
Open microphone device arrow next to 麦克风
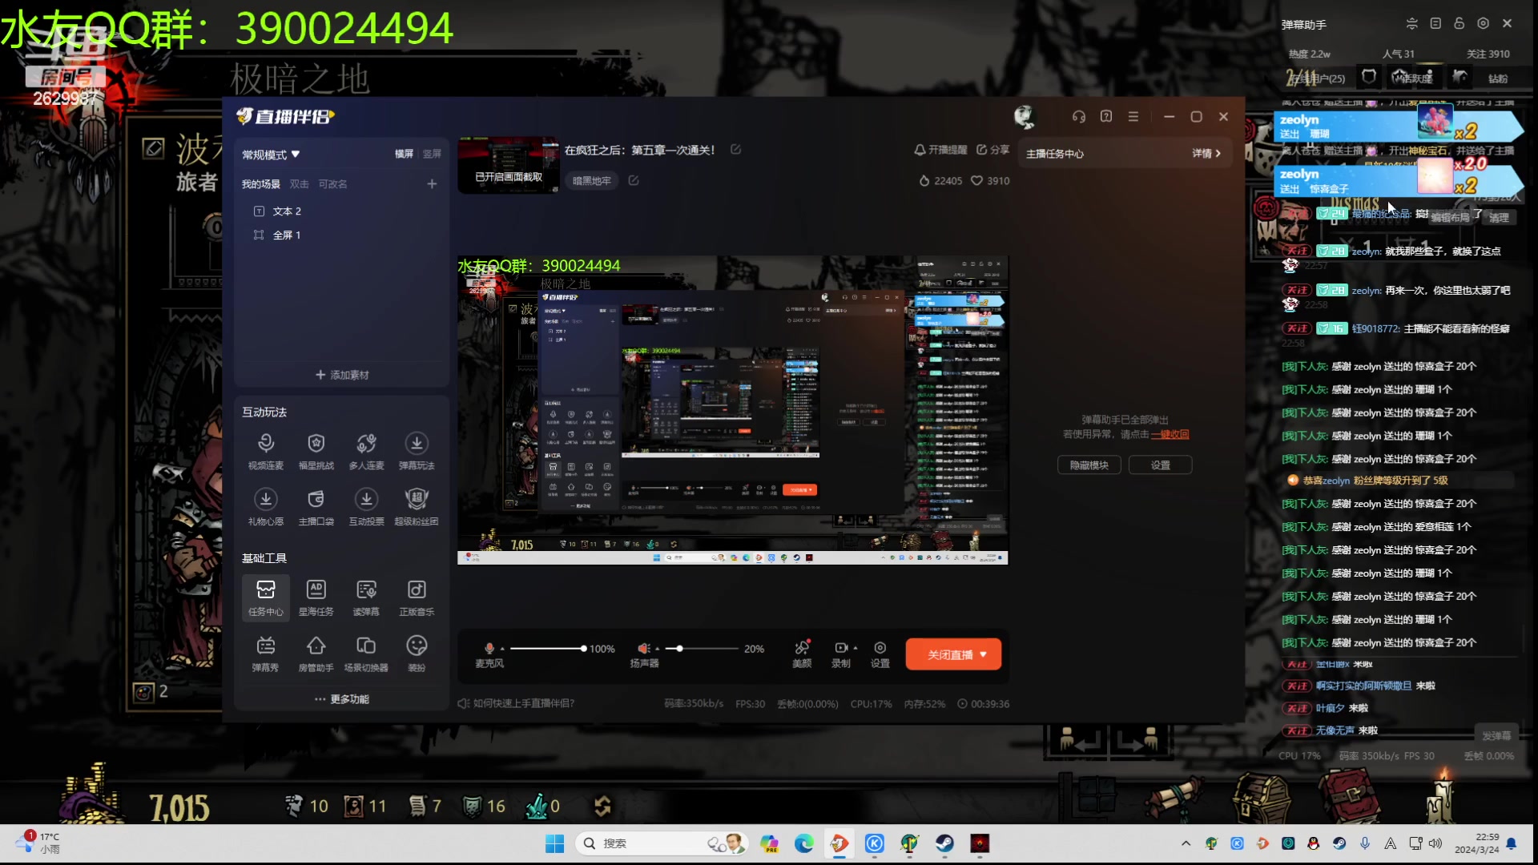[502, 649]
